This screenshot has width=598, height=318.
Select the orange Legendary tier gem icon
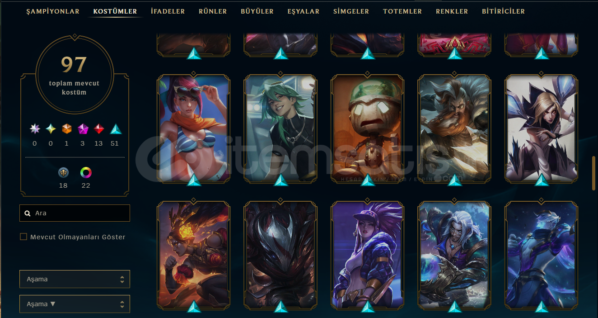pyautogui.click(x=67, y=129)
